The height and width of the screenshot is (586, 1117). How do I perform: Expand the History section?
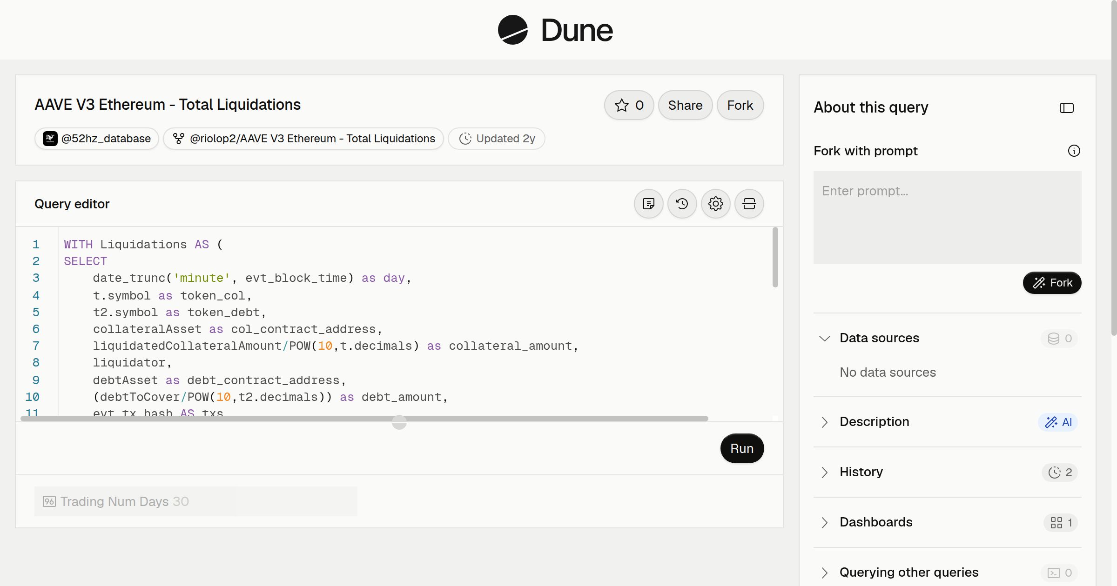825,472
